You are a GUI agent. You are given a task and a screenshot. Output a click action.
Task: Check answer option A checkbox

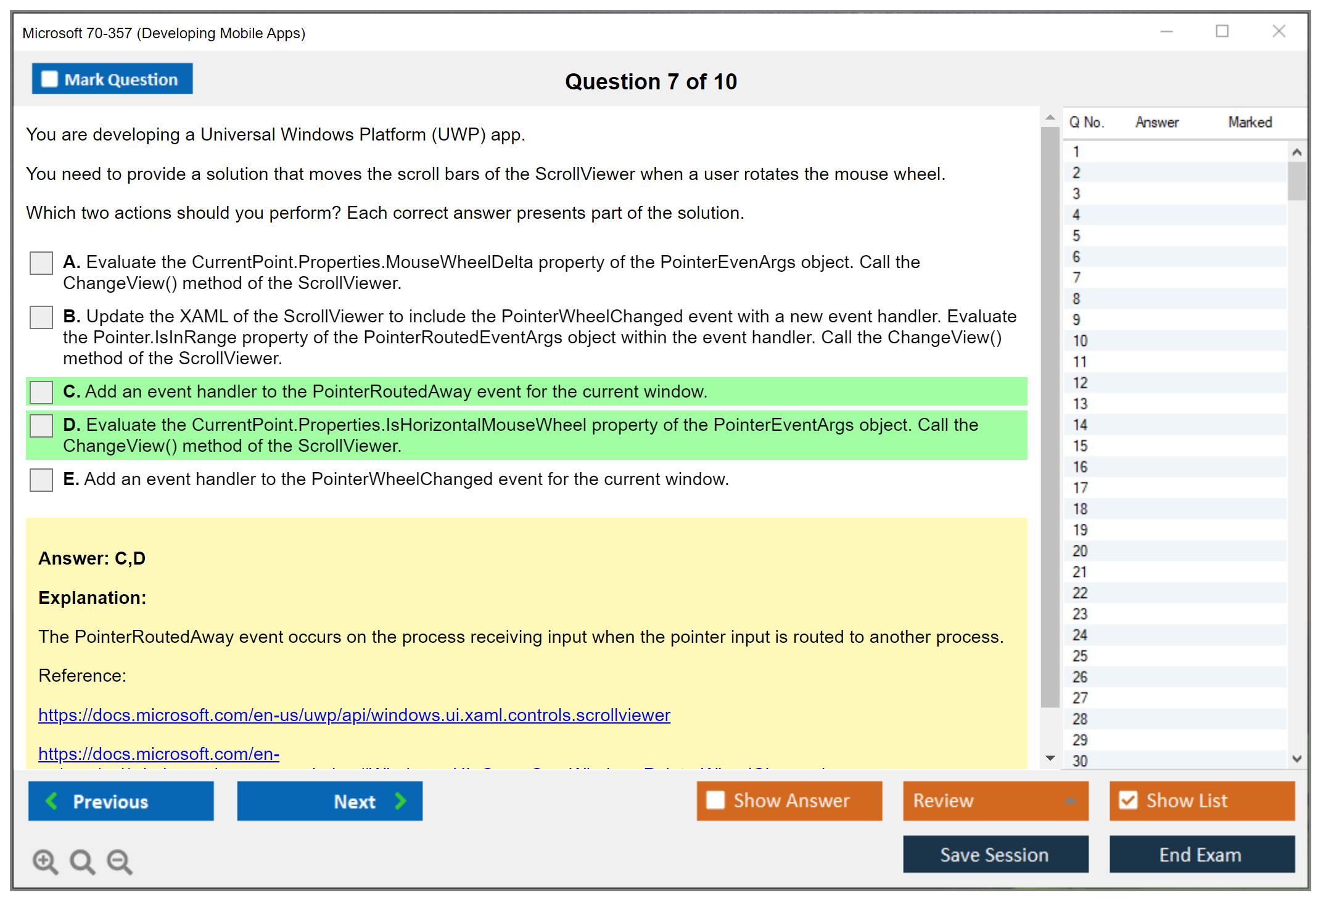pyautogui.click(x=41, y=263)
